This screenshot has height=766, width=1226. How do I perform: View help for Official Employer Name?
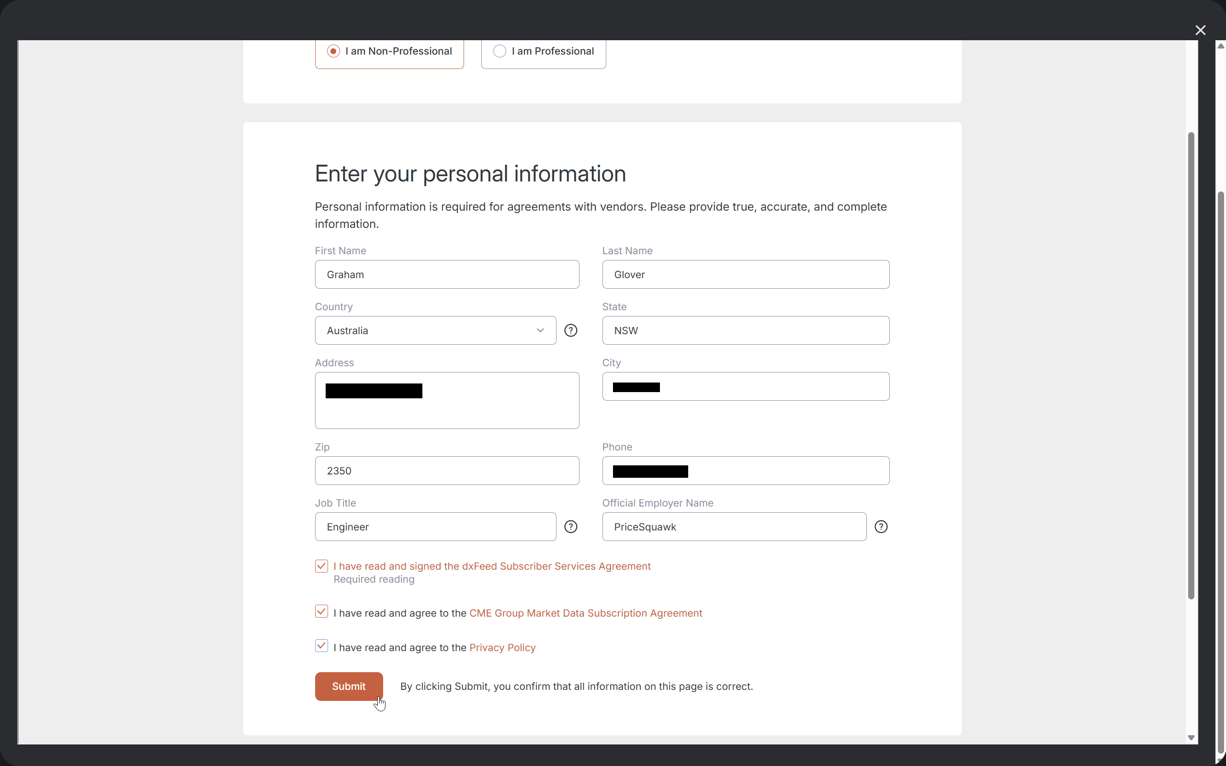tap(881, 526)
